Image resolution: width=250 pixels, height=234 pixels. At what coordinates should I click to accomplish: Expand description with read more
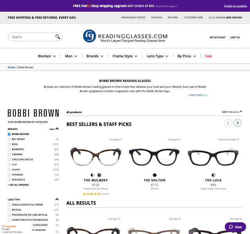coord(197,95)
